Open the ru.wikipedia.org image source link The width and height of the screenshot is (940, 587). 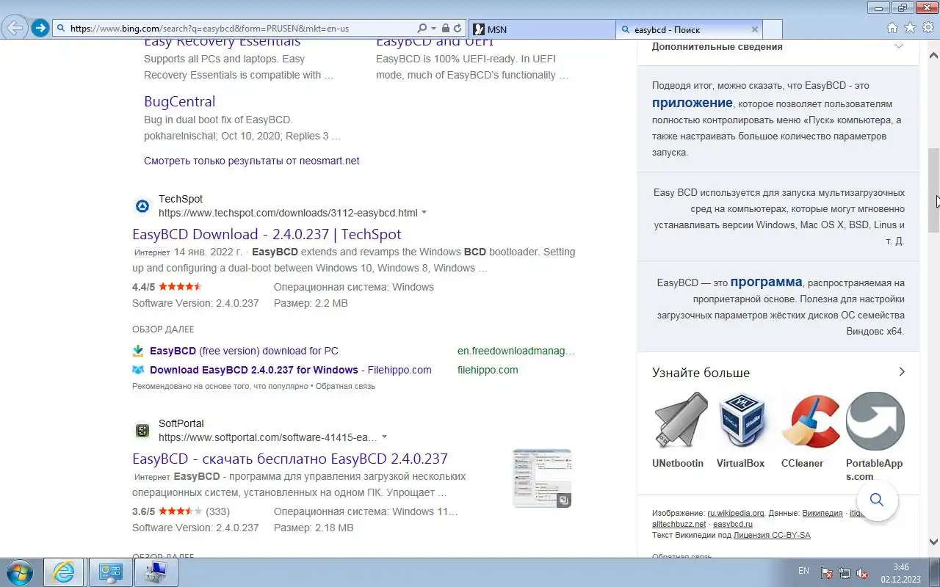(736, 513)
